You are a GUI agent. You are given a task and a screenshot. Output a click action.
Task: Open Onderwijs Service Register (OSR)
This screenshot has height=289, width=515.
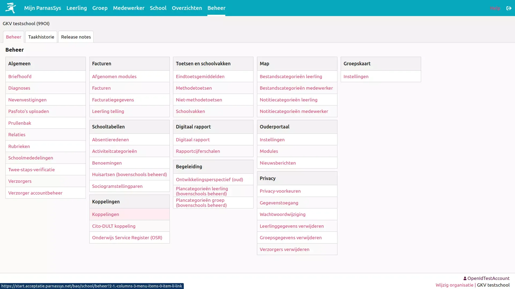click(x=127, y=238)
